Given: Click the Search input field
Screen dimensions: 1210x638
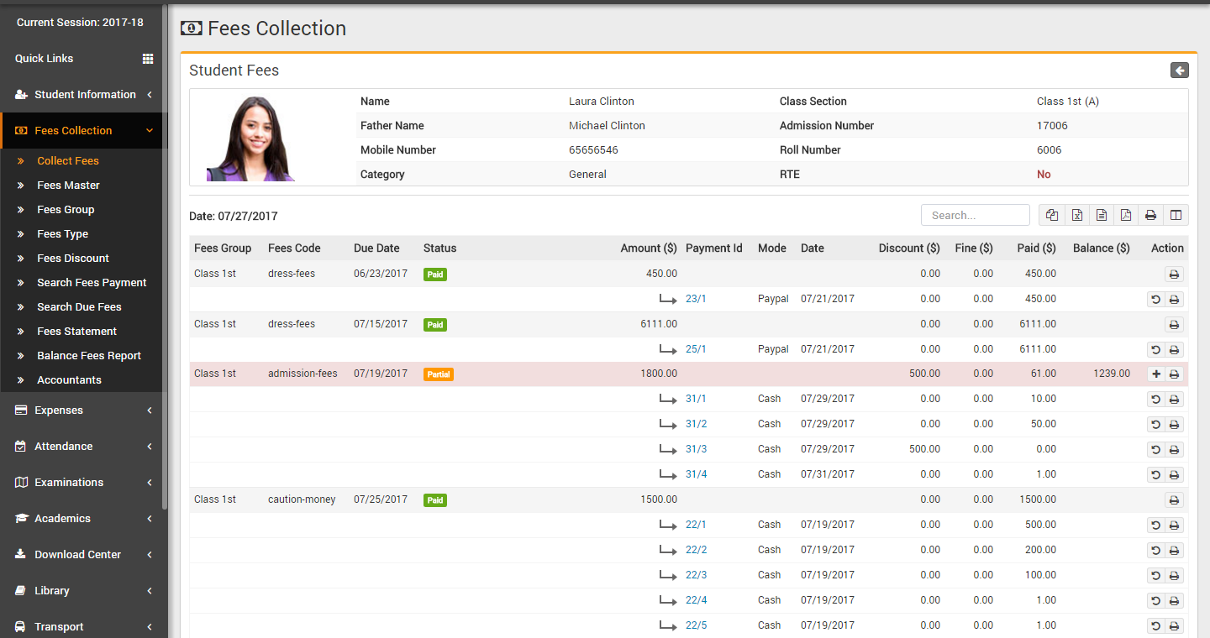Looking at the screenshot, I should coord(975,215).
